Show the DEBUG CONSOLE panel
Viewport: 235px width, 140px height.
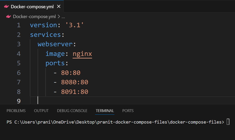tap(72, 111)
